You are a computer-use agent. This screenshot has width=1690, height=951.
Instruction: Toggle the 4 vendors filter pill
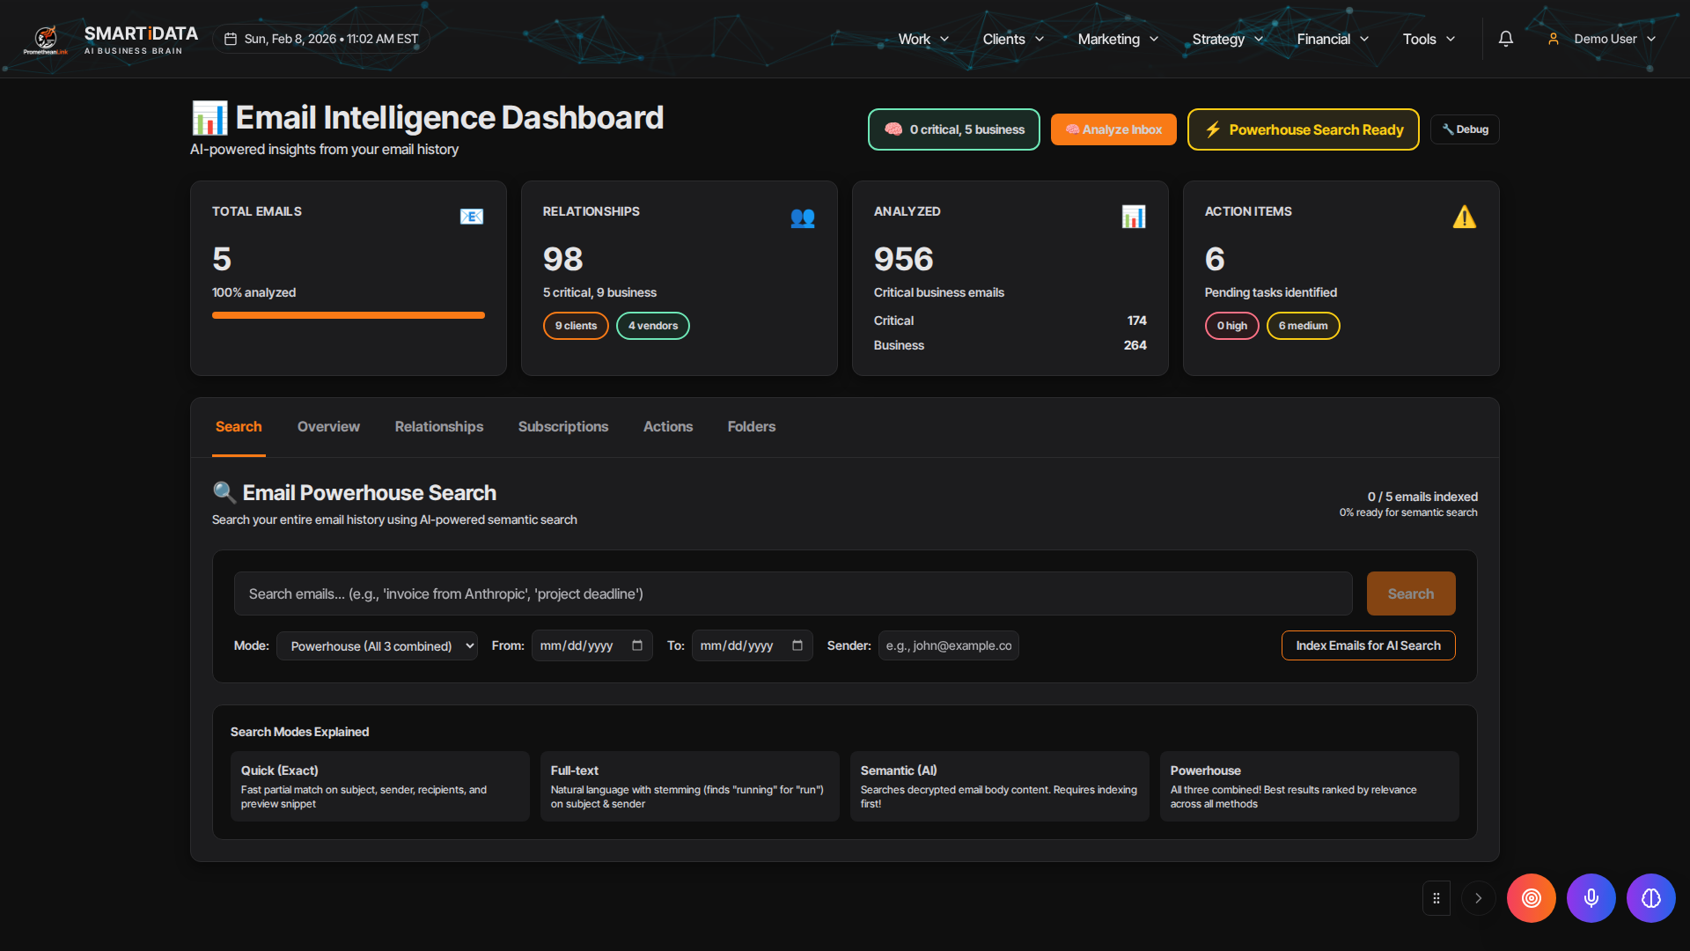652,326
